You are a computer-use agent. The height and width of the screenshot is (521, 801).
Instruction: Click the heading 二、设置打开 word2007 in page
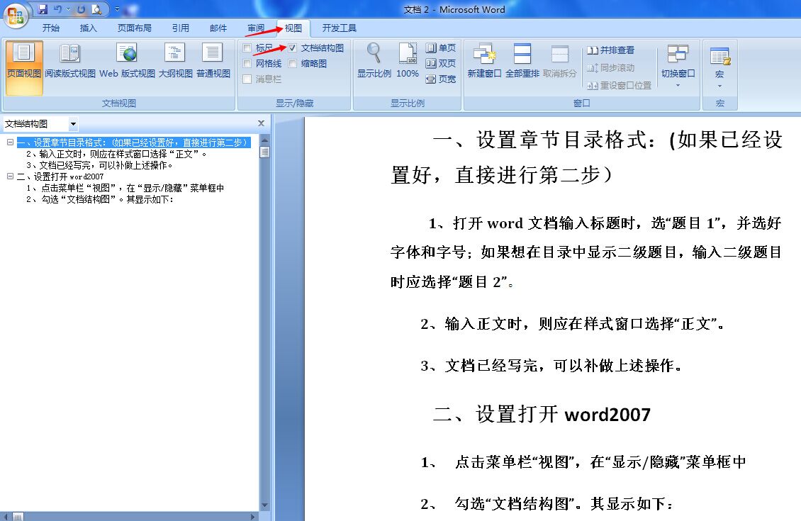tap(542, 414)
